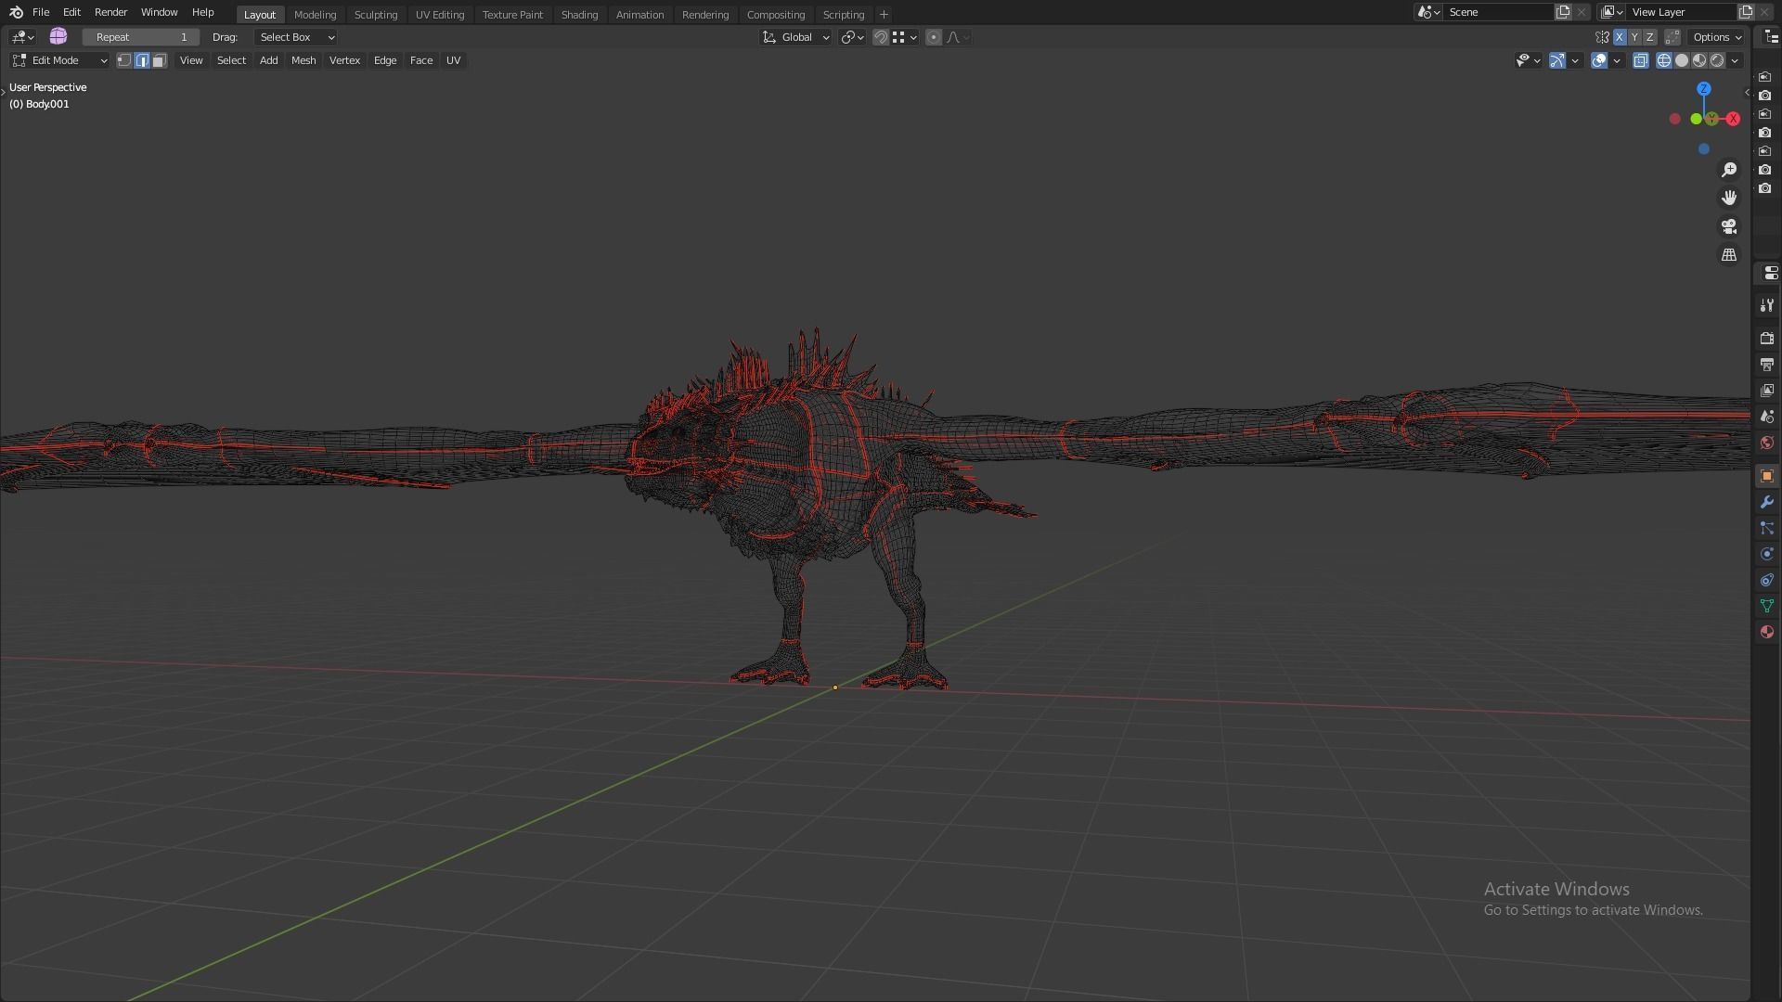Image resolution: width=1782 pixels, height=1002 pixels.
Task: Toggle proportional editing button
Action: click(934, 37)
